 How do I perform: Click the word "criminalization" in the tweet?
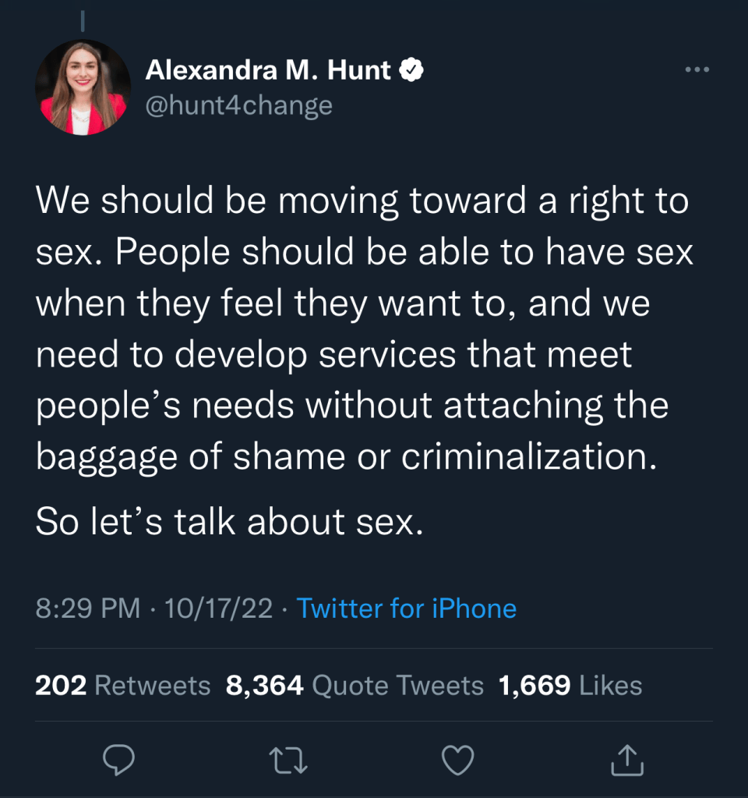524,458
